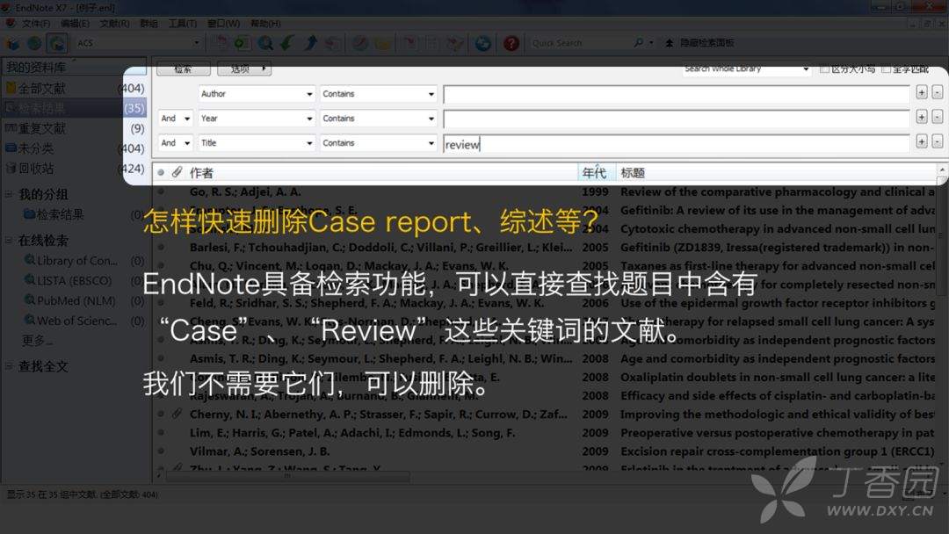This screenshot has height=534, width=949.
Task: Toggle the 区分大小写 checkbox
Action: (x=823, y=69)
